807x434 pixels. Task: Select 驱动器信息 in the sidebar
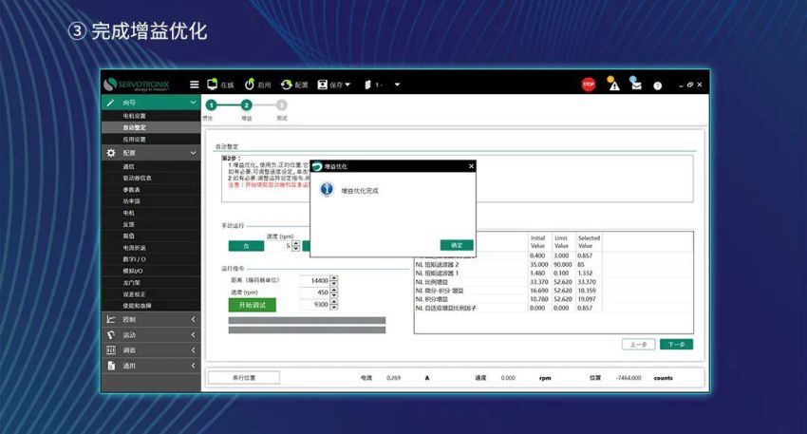click(138, 178)
